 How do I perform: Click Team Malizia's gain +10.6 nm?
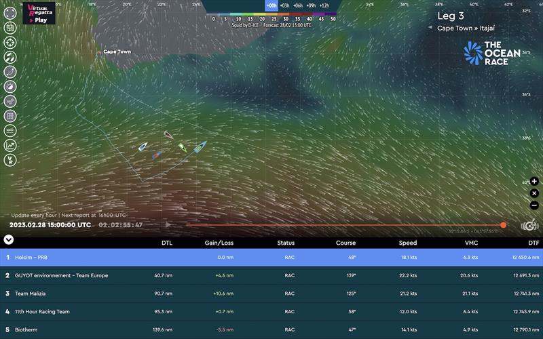point(223,294)
